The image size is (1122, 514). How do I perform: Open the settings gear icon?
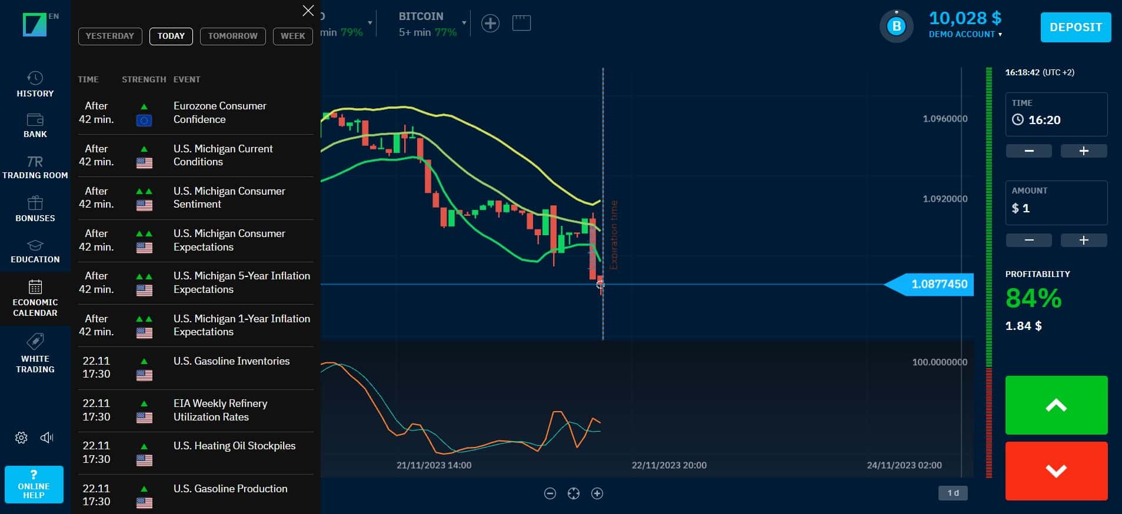coord(21,438)
